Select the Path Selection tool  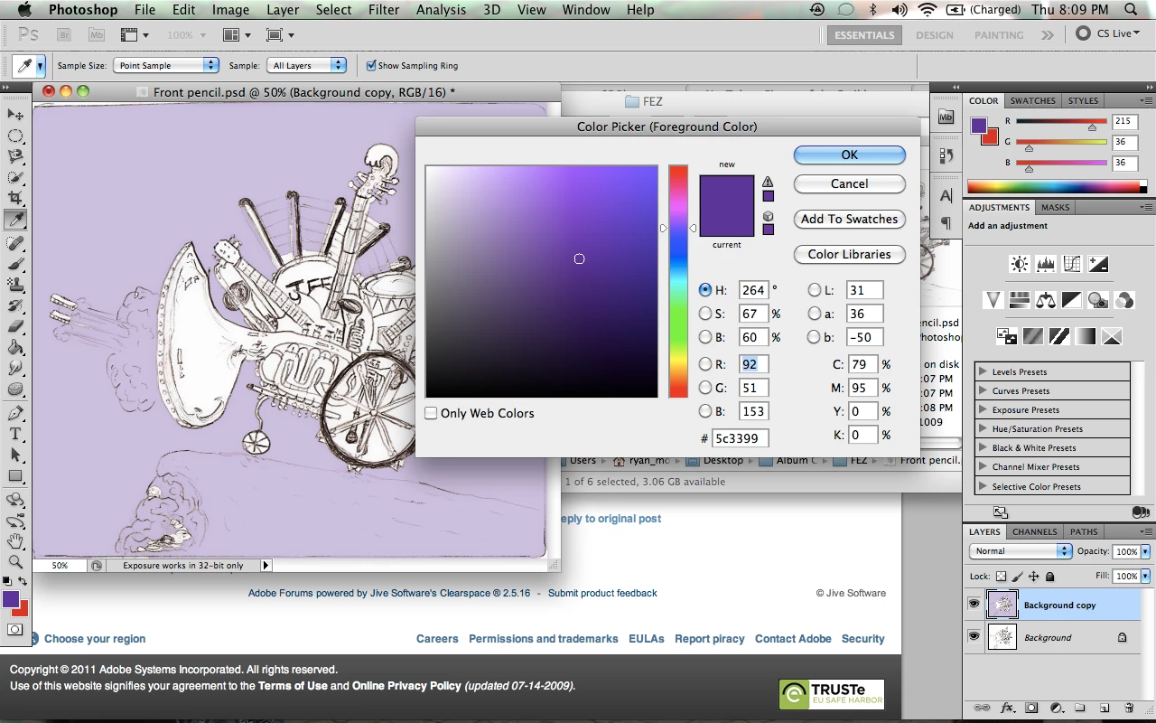15,455
